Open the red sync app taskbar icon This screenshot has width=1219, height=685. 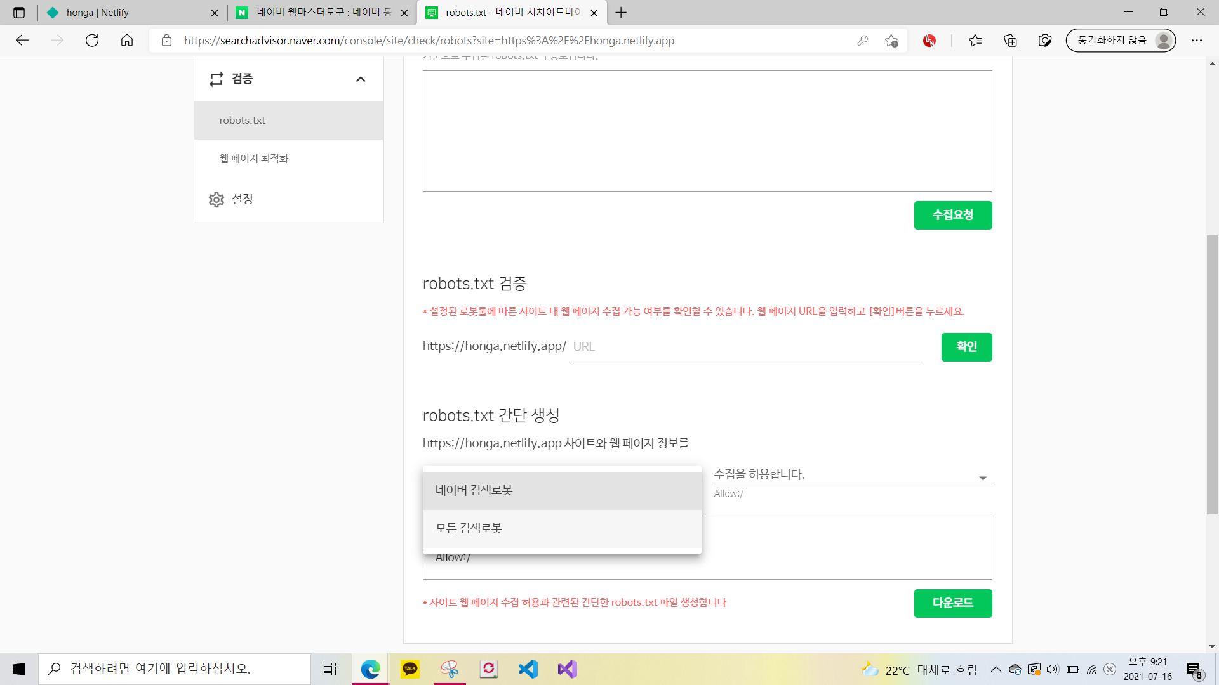tap(489, 669)
